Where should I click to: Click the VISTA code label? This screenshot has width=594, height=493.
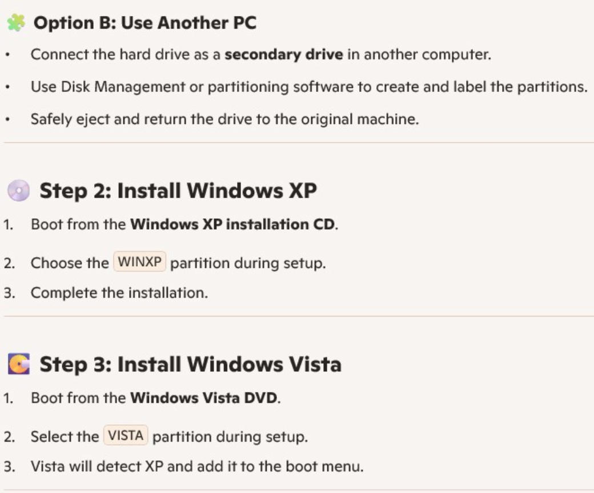pos(126,436)
